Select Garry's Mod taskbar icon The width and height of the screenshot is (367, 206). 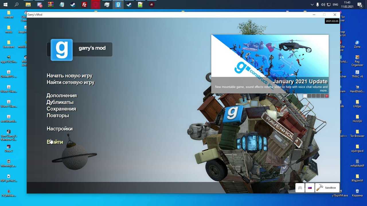118,5
